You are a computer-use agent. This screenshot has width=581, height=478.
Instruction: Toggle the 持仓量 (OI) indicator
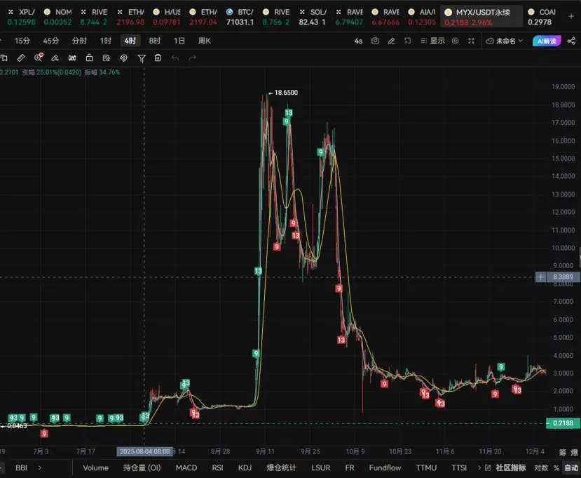click(x=142, y=467)
